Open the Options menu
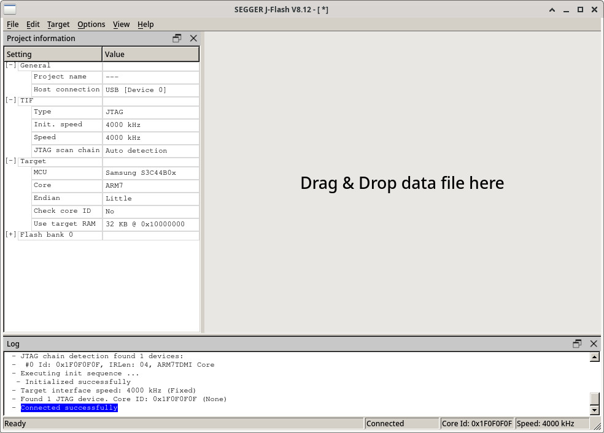Viewport: 604px width, 433px height. click(x=91, y=25)
